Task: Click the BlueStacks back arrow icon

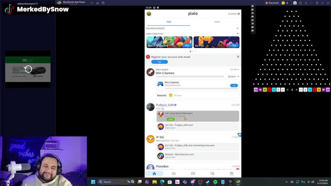Action: pos(92,3)
